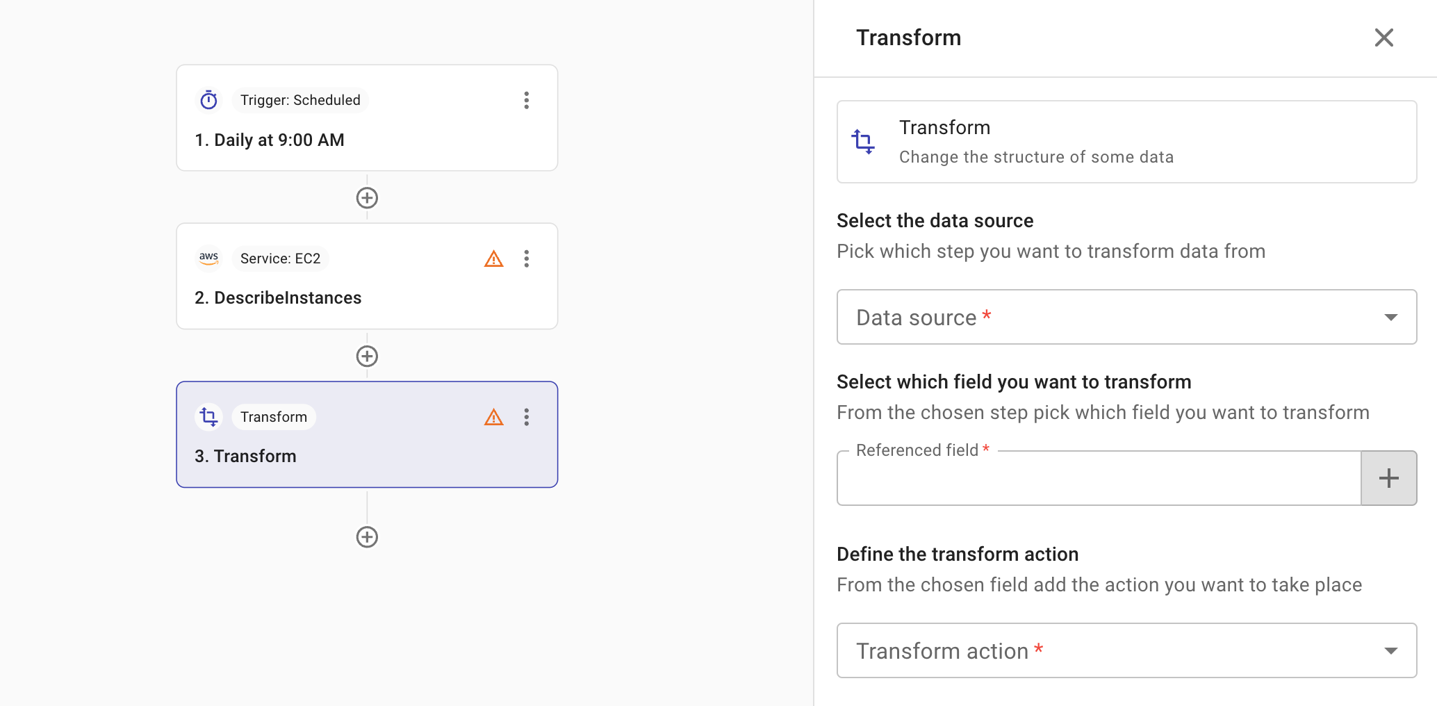Click the warning triangle on the Transform step
This screenshot has height=706, width=1437.
[493, 417]
